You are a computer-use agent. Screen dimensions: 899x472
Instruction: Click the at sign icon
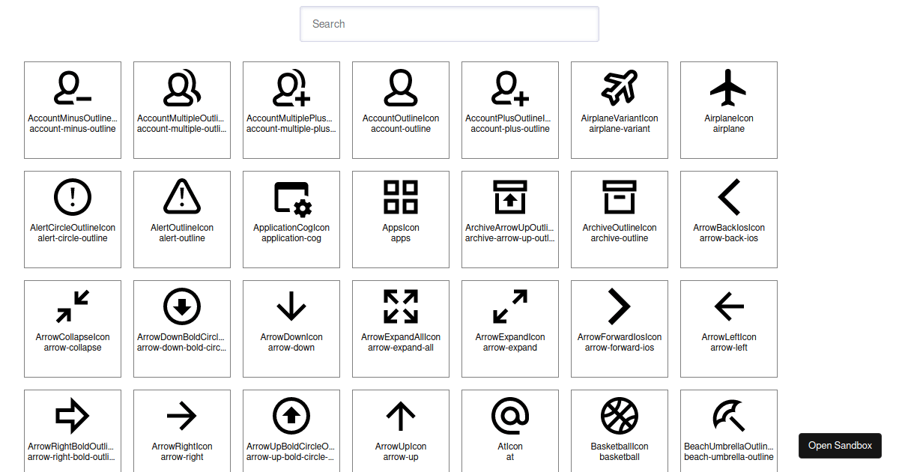click(x=510, y=415)
